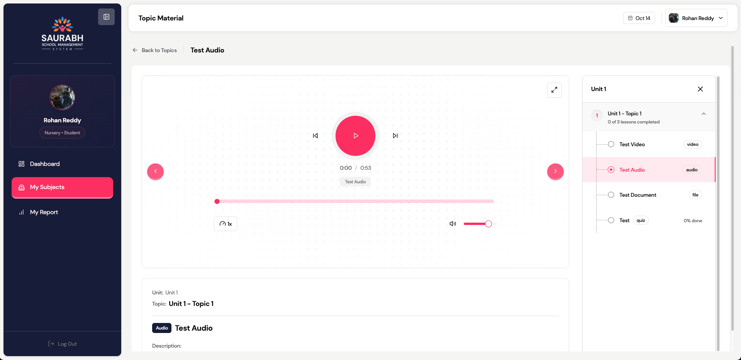Select the Test Video lesson radio
Screen dimensions: 741x360
click(611, 144)
